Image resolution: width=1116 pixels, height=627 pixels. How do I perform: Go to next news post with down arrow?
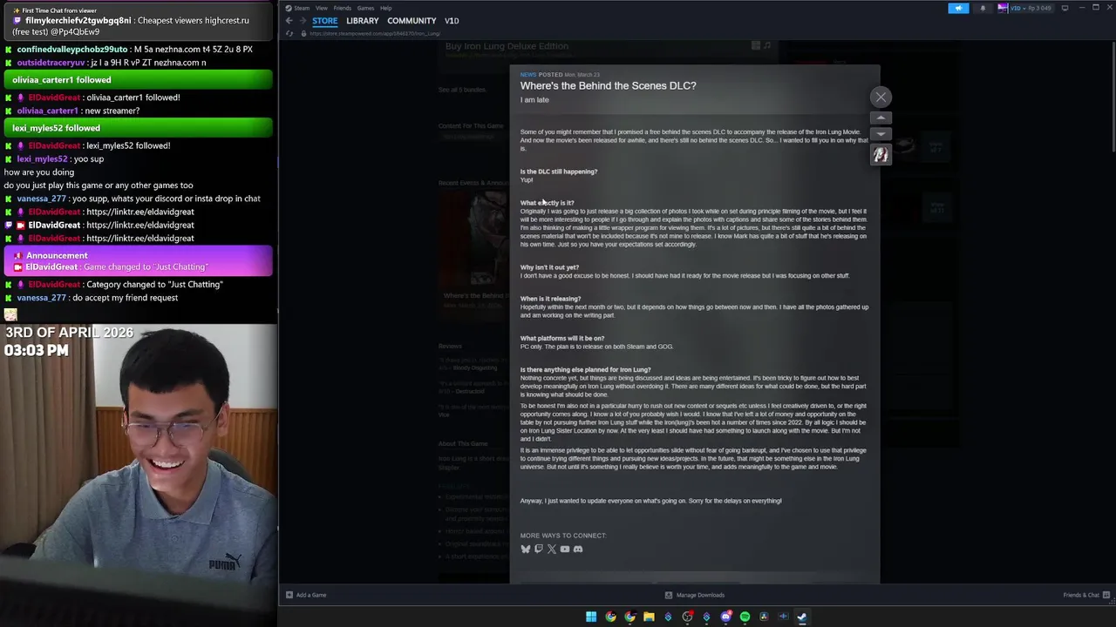pyautogui.click(x=881, y=134)
